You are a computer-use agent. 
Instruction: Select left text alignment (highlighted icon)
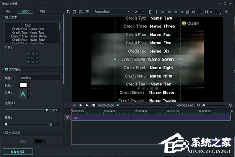(x=163, y=12)
